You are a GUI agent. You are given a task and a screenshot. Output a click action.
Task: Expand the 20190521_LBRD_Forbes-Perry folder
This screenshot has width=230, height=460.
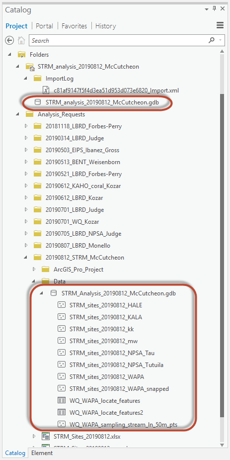26,174
